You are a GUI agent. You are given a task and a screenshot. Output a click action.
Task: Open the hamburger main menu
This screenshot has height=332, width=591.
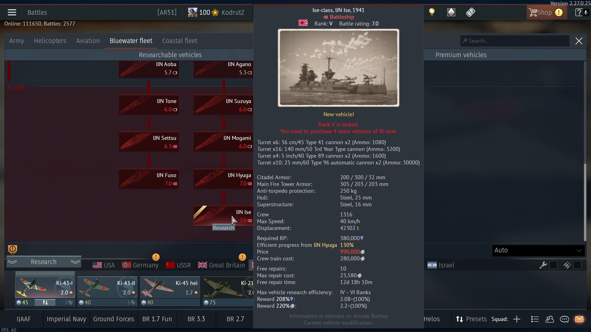[12, 12]
